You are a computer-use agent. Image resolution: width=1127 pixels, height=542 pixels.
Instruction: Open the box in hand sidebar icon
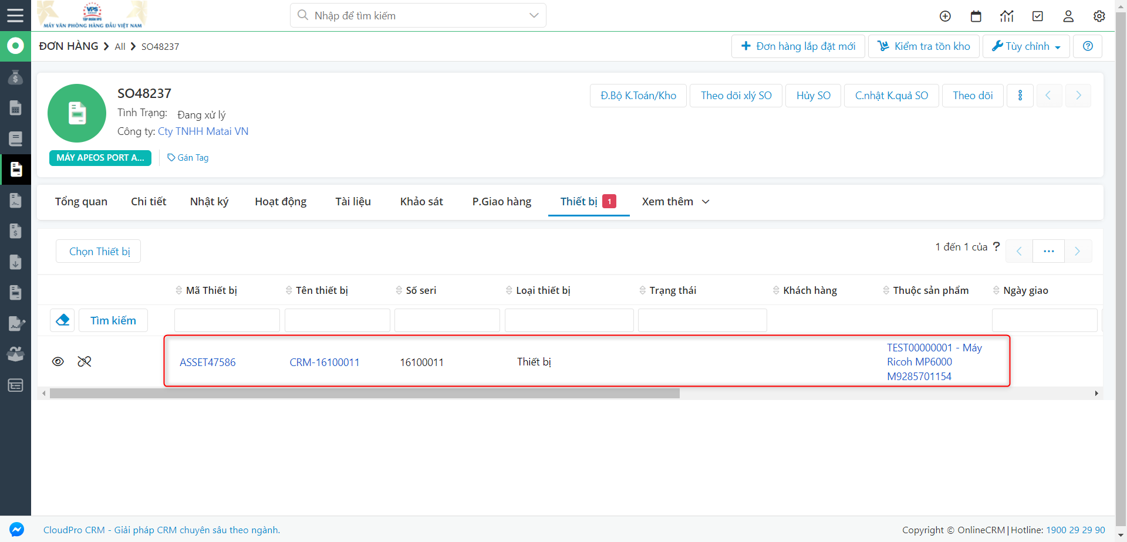15,354
